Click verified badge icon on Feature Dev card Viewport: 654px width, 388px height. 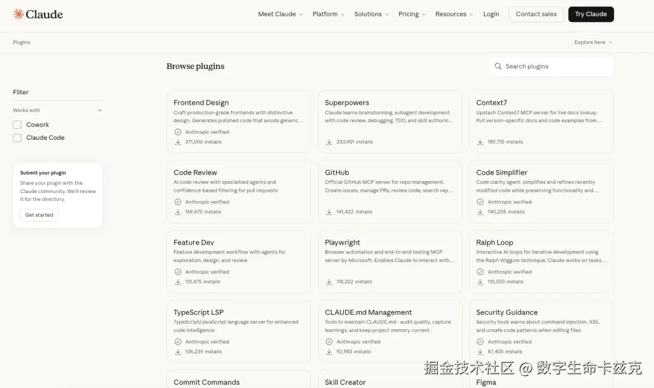pyautogui.click(x=177, y=272)
